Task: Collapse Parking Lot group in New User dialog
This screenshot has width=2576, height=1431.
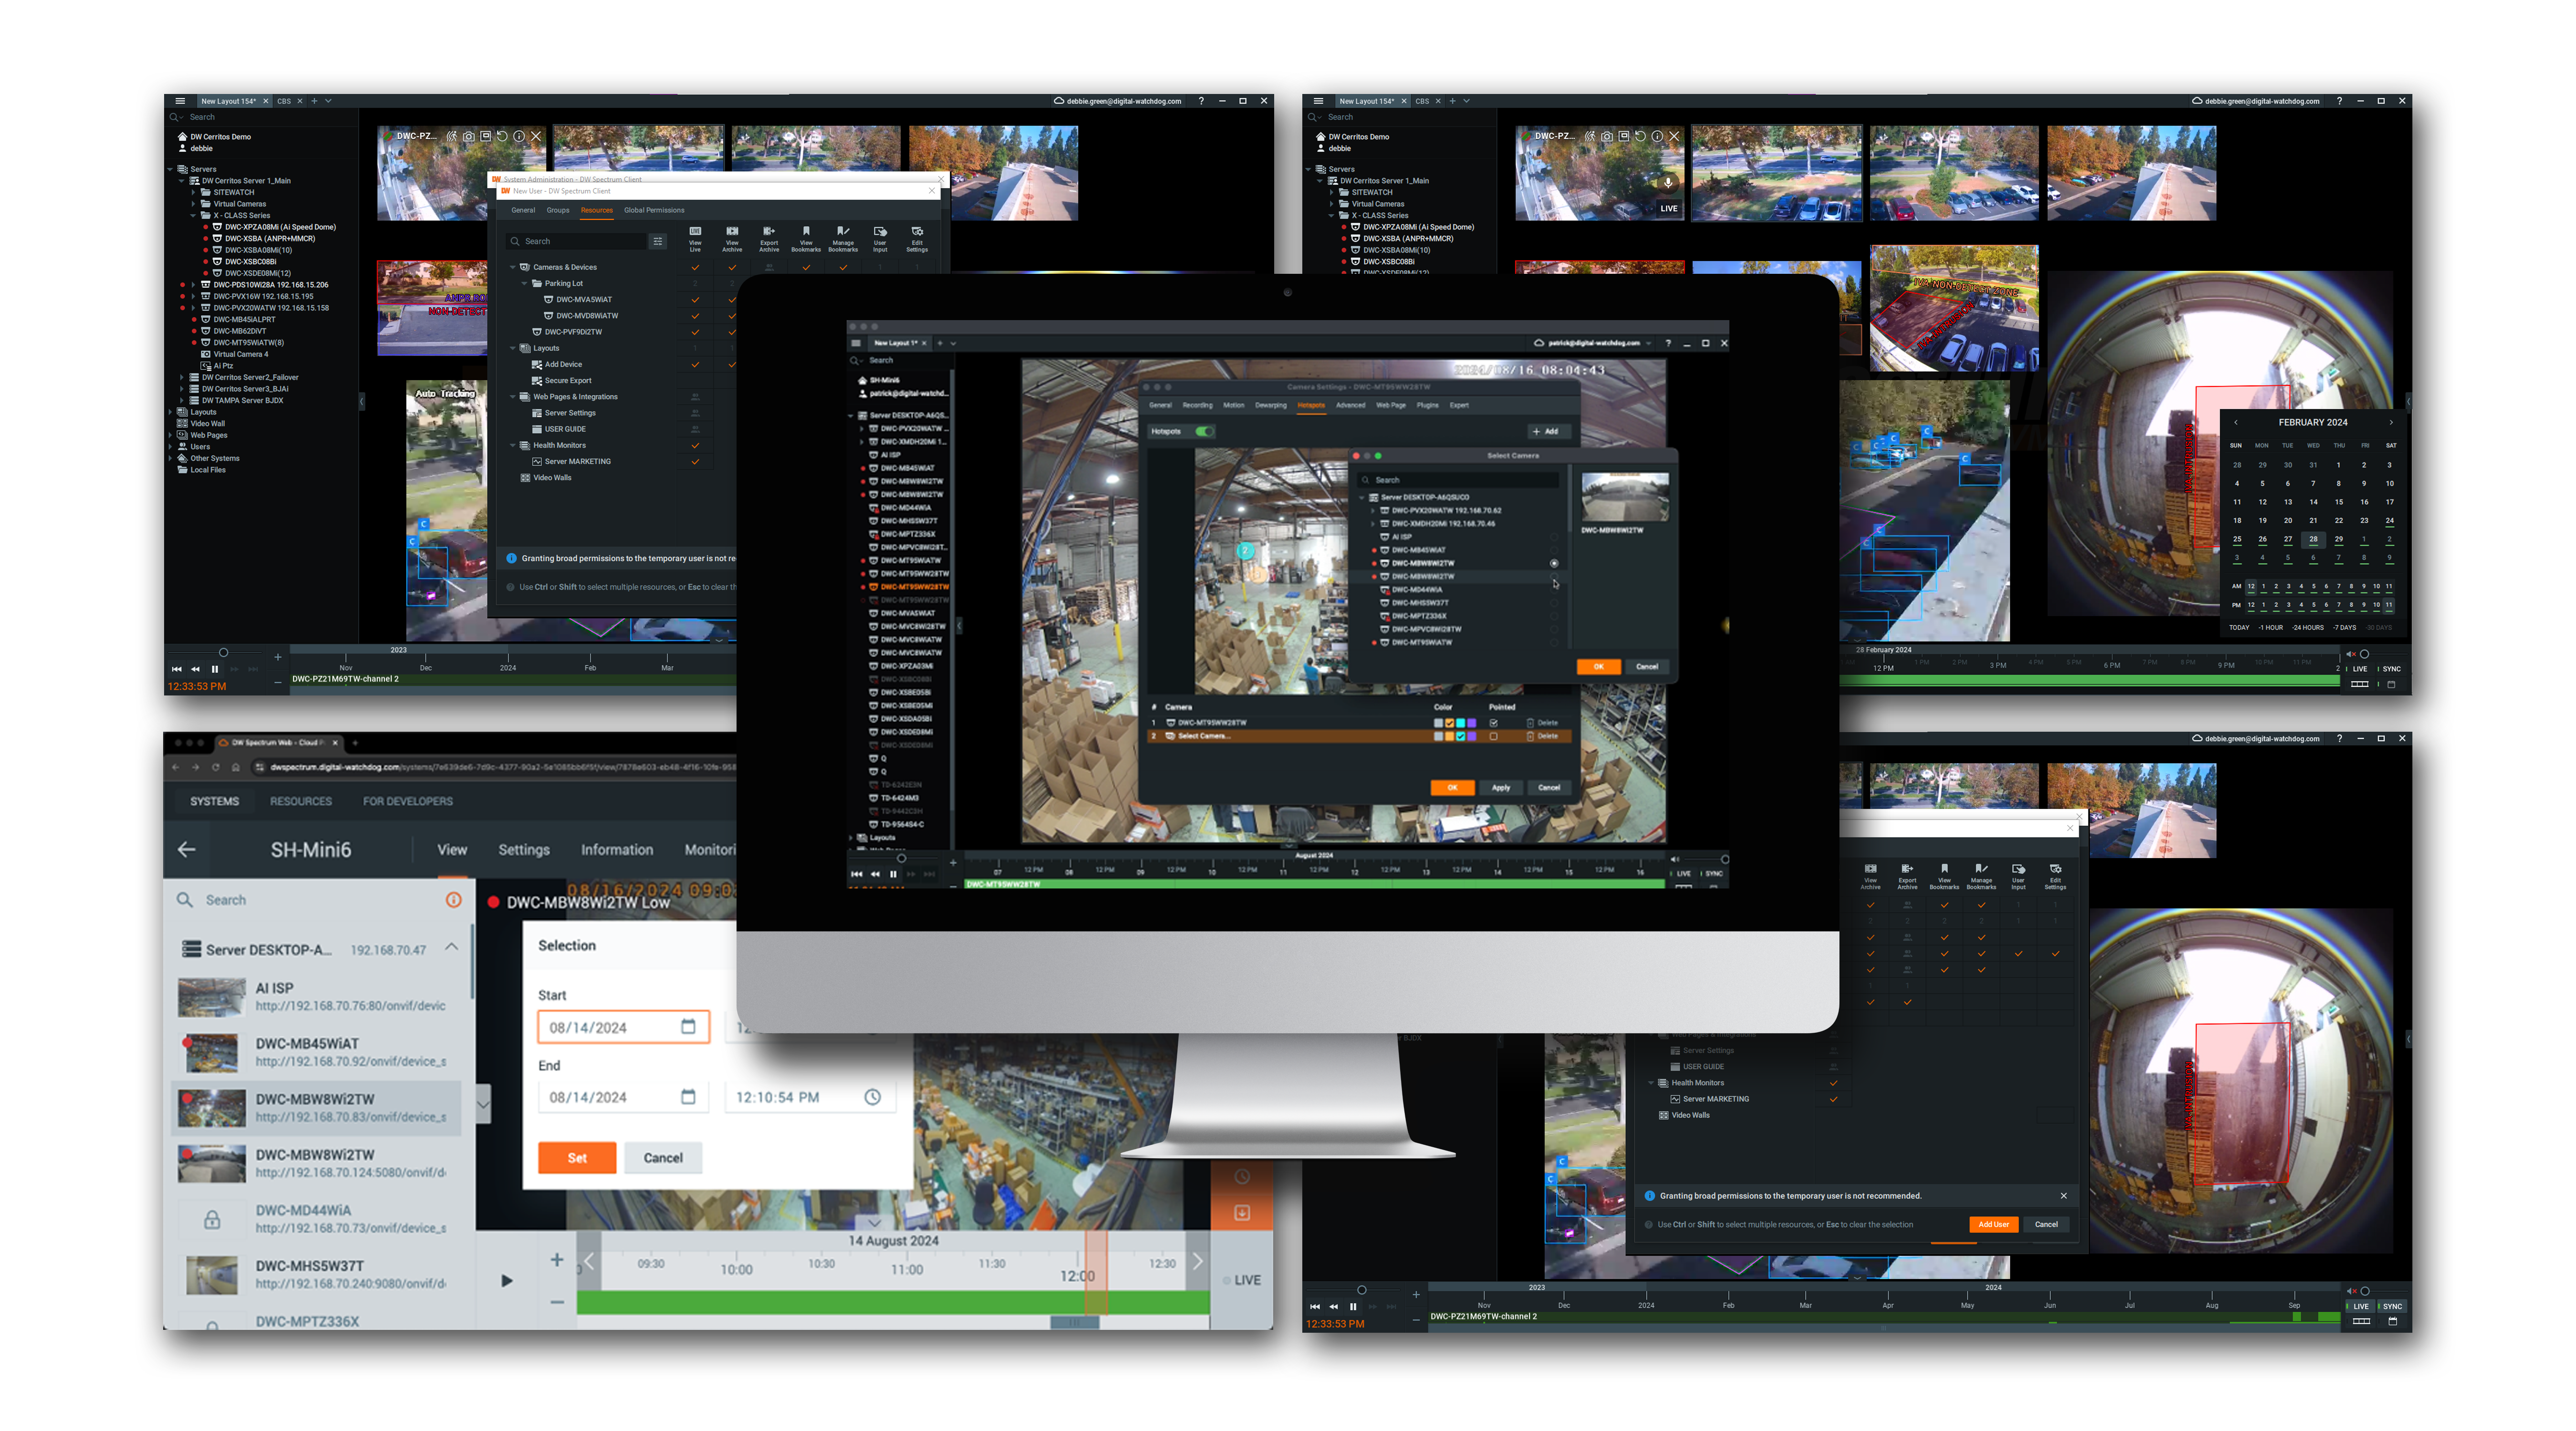Action: 524,283
